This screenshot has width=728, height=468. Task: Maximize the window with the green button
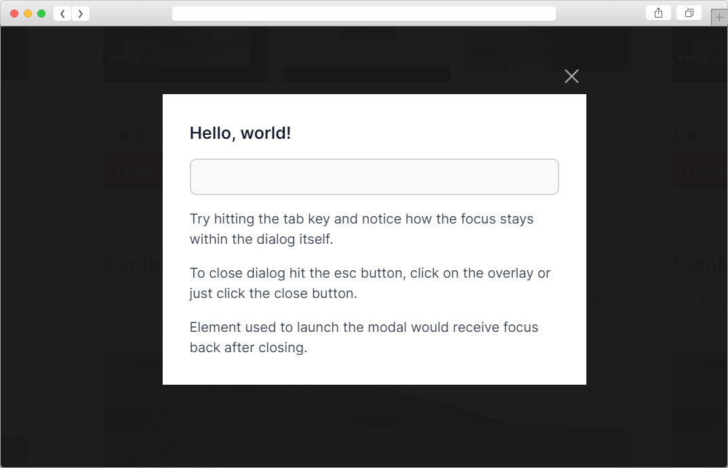coord(41,14)
